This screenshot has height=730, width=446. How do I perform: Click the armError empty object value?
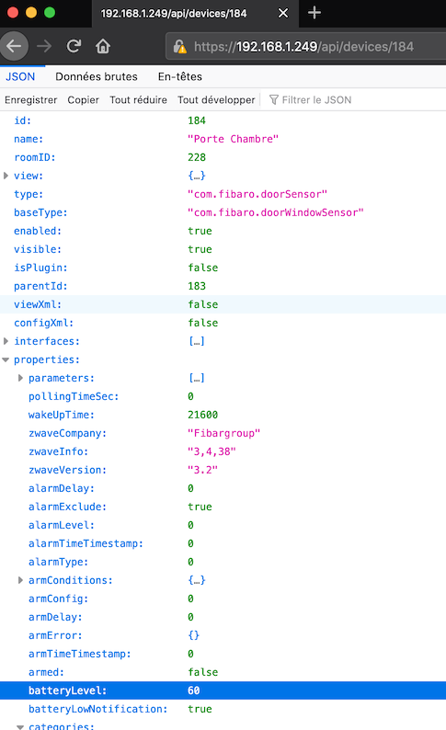[x=194, y=635]
